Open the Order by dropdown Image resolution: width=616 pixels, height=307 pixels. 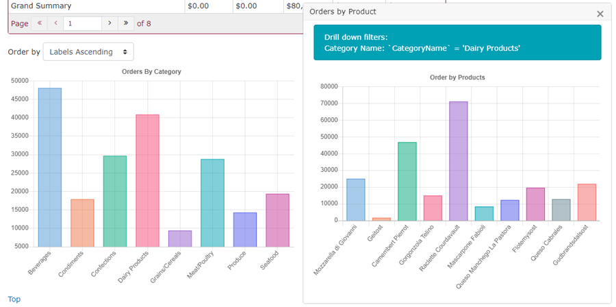click(88, 51)
